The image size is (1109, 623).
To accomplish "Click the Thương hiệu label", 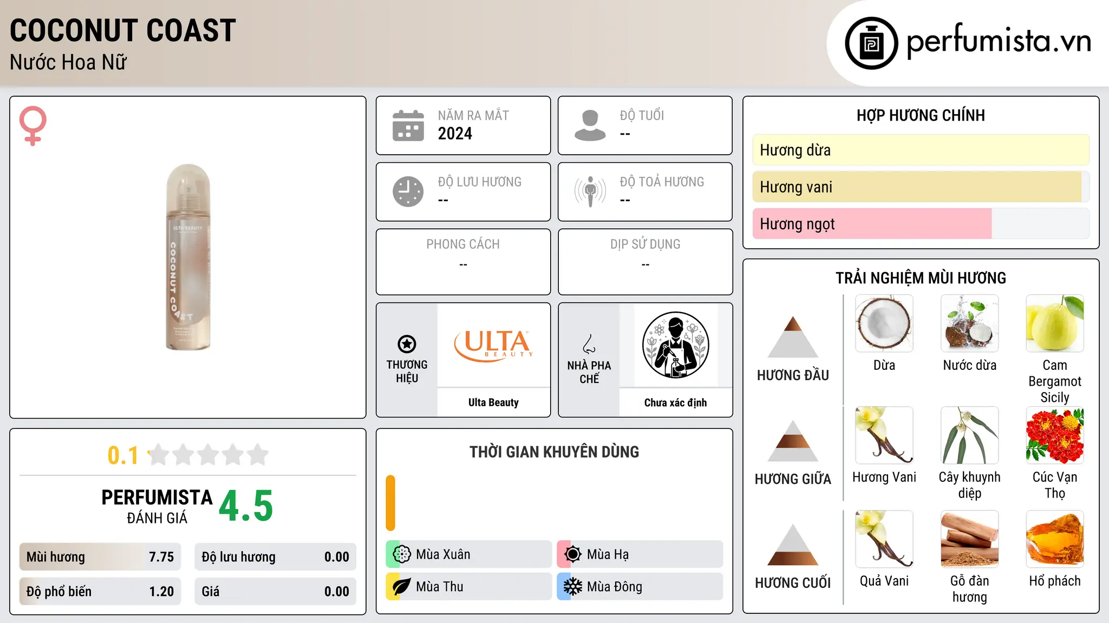I will point(407,372).
